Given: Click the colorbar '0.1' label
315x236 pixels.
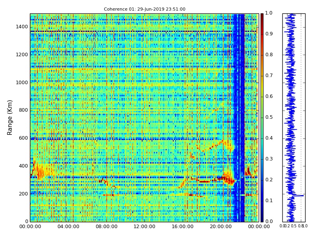Looking at the screenshot, I should click(269, 201).
